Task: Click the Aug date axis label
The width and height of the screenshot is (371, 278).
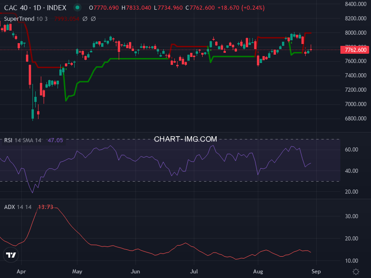Action: pos(258,272)
